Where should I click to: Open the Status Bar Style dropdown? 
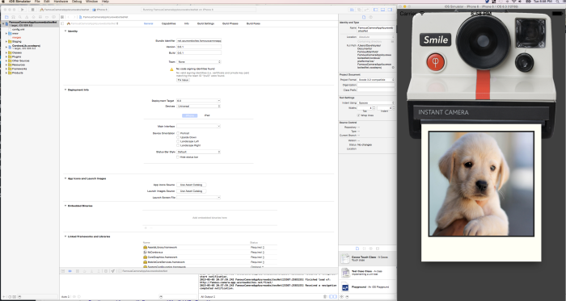click(x=198, y=152)
